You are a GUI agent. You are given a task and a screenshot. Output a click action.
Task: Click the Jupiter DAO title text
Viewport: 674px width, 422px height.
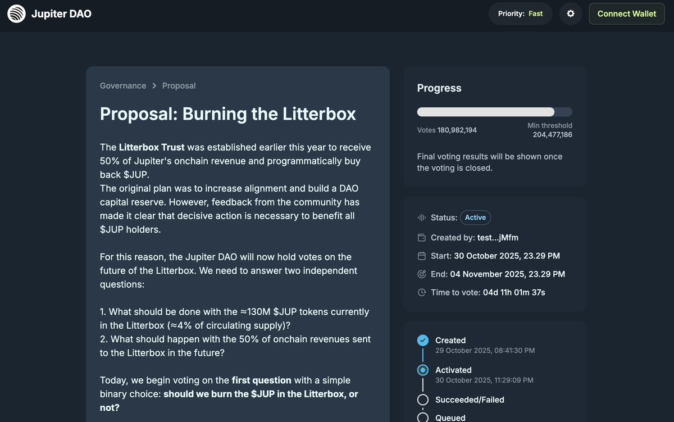click(61, 13)
